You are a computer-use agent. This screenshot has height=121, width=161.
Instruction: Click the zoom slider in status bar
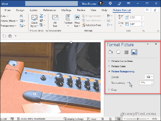137,119
